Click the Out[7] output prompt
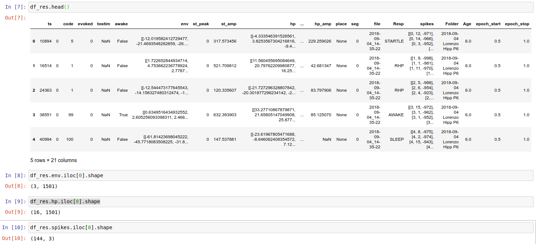 pyautogui.click(x=16, y=17)
